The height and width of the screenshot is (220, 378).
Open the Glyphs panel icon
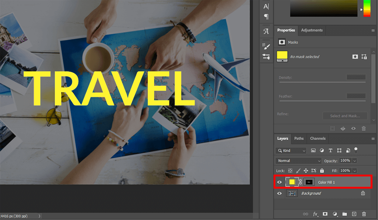coord(266,31)
